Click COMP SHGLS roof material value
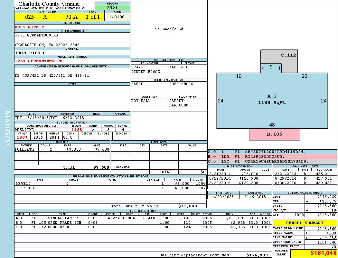 click(181, 84)
